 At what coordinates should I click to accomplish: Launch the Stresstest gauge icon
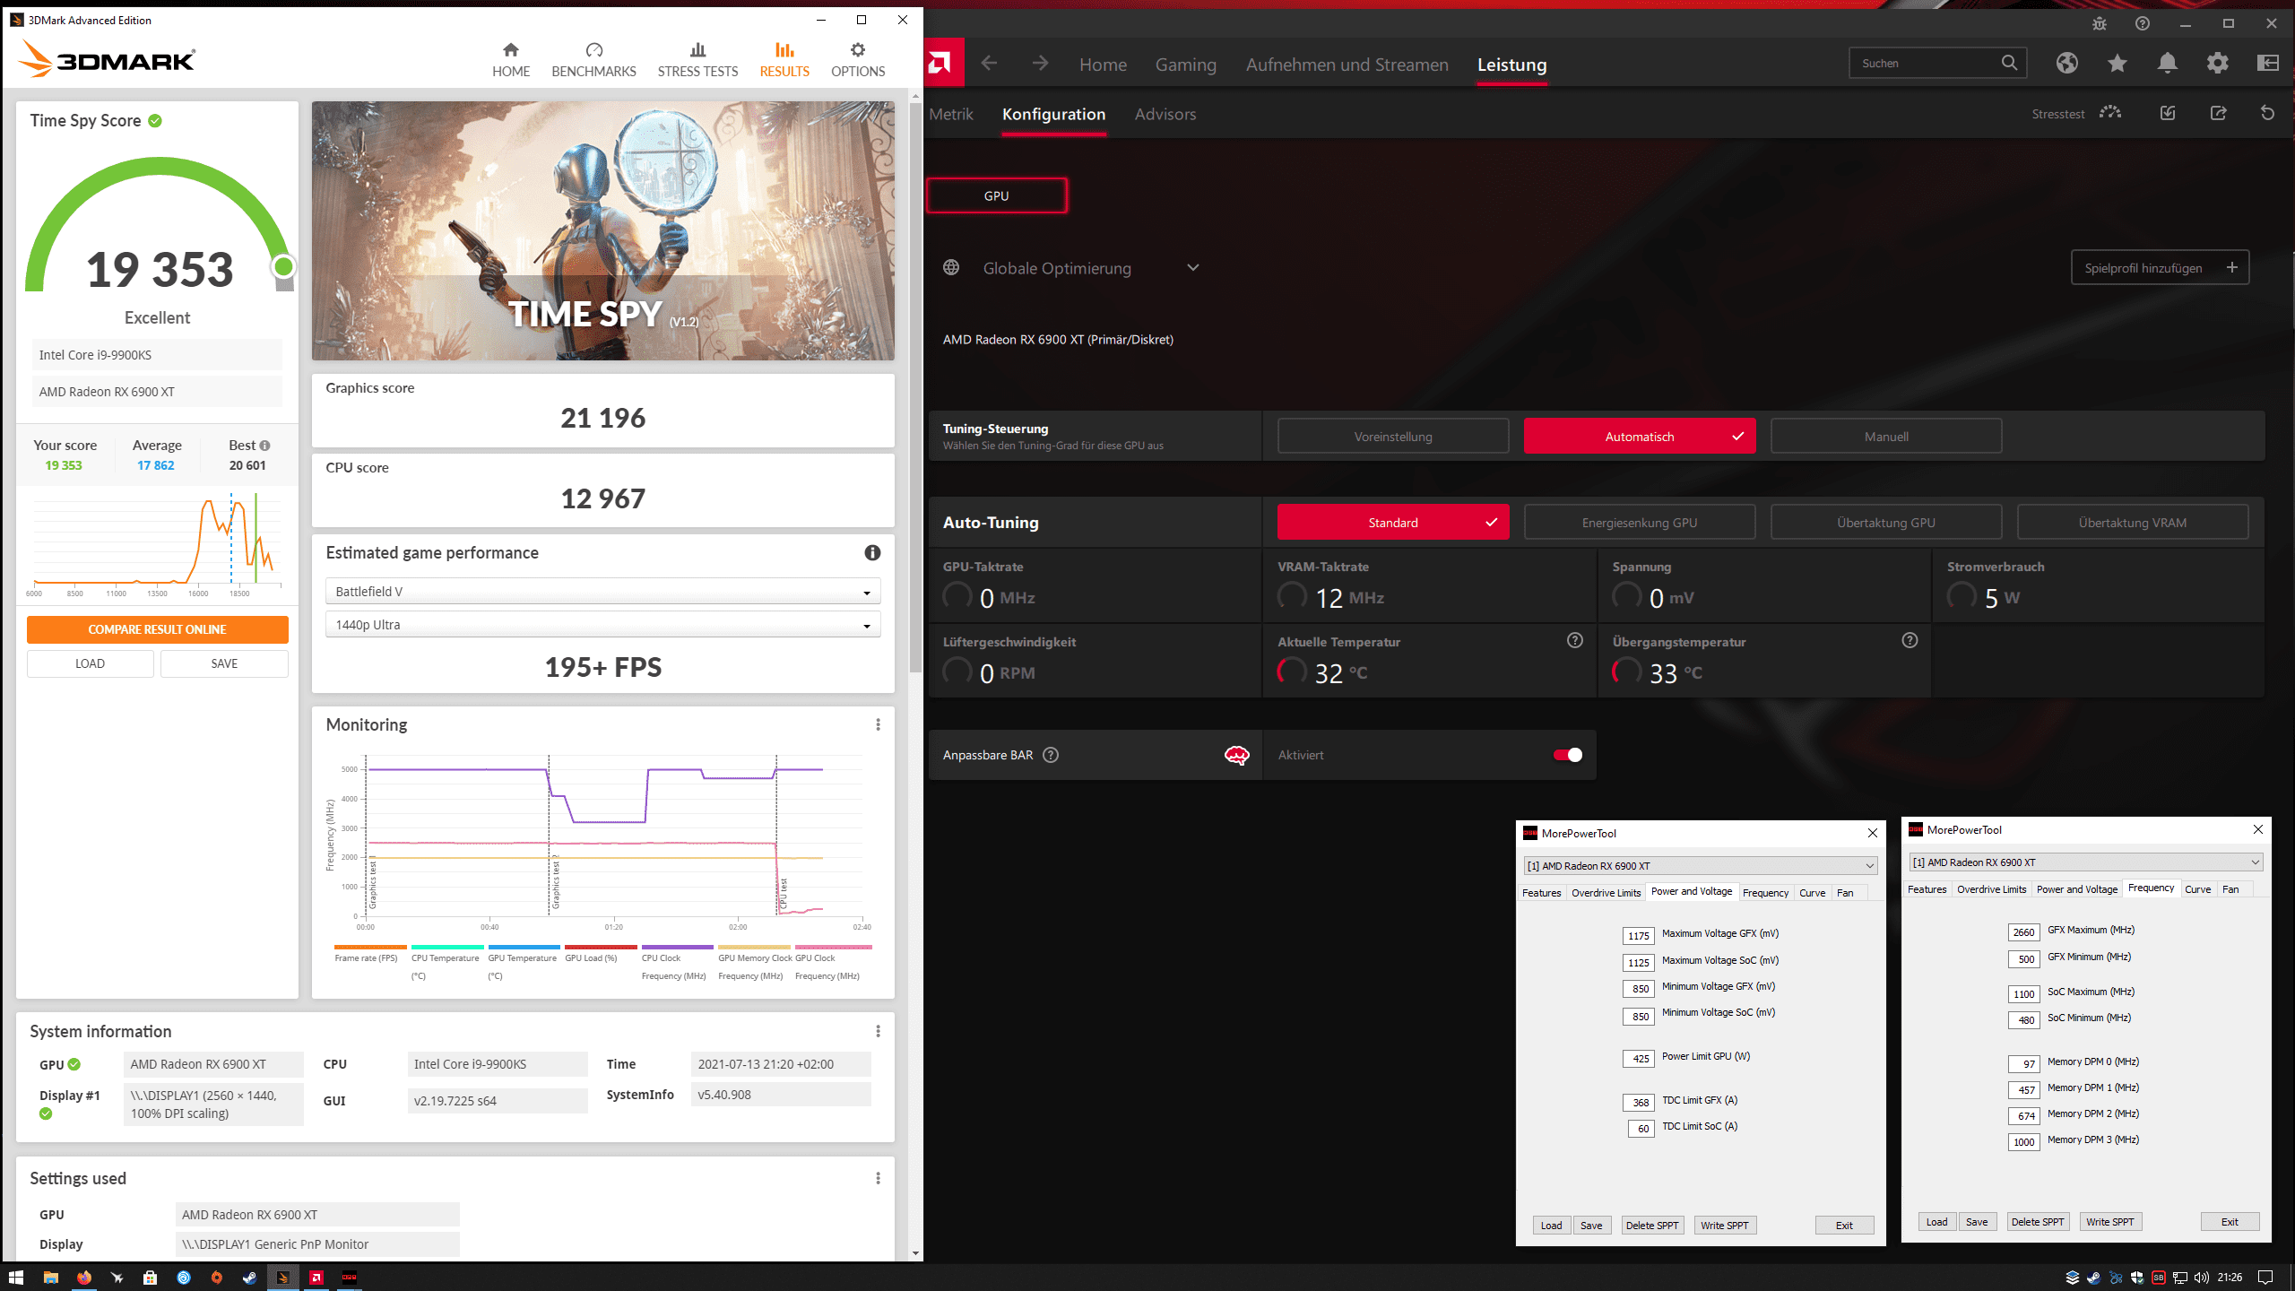click(x=2110, y=113)
